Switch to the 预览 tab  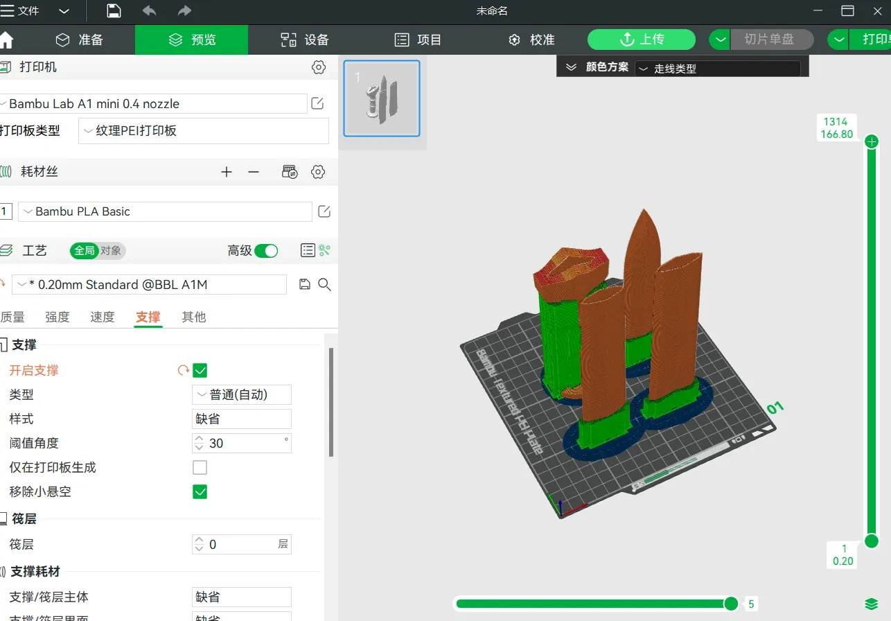pos(192,40)
